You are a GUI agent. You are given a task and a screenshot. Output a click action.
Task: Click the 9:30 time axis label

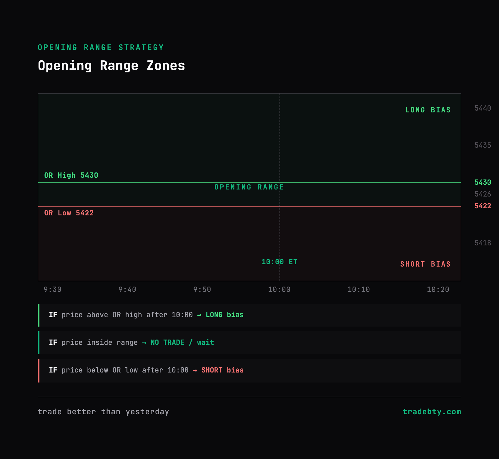[x=52, y=289]
